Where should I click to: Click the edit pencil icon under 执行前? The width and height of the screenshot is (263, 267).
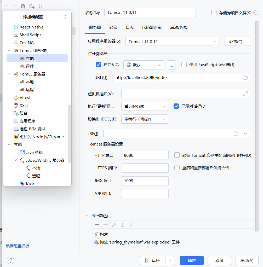point(114,225)
